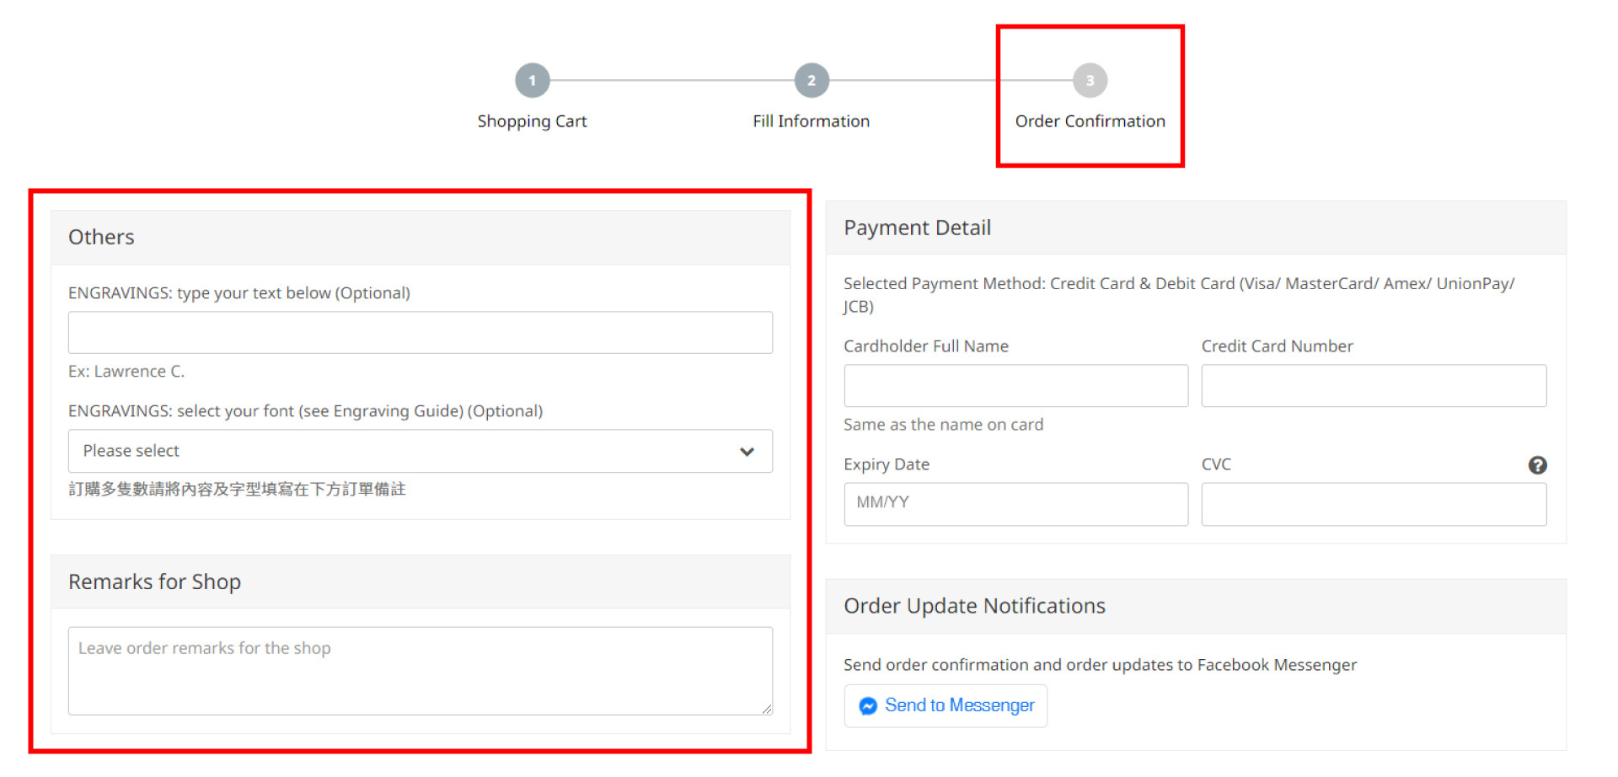
Task: Click the Payment Detail heading
Action: (x=917, y=228)
